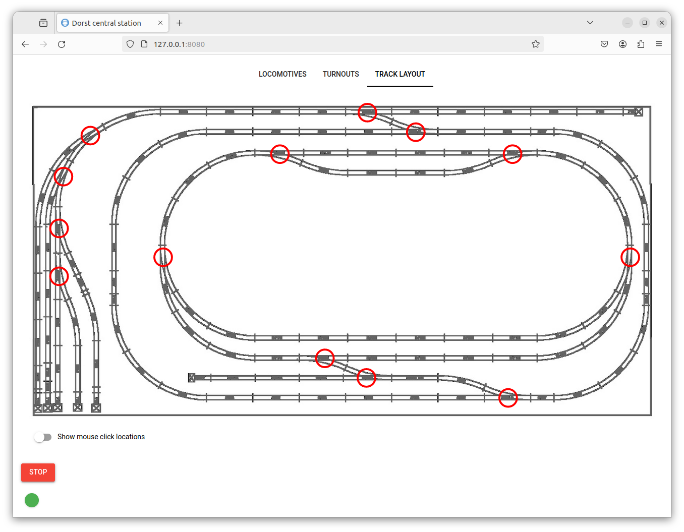Enable Show mouse click locations switch
The width and height of the screenshot is (684, 532).
pos(43,437)
